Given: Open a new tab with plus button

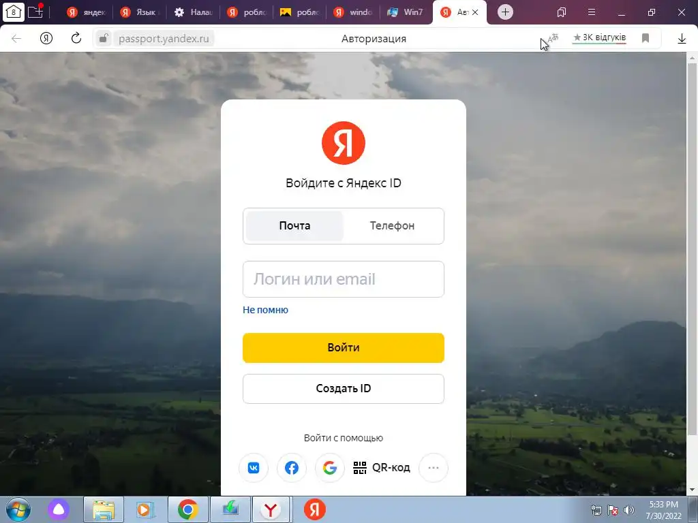Looking at the screenshot, I should pyautogui.click(x=505, y=12).
